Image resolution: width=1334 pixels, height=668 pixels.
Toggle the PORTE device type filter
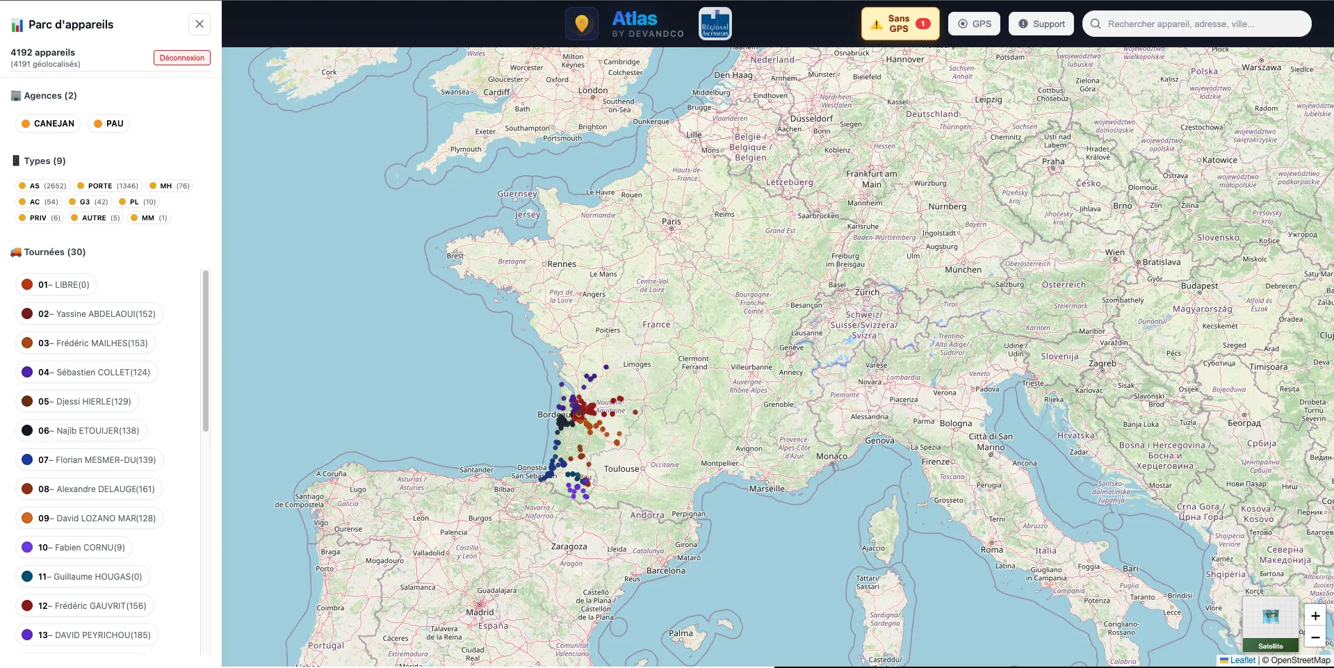(108, 186)
